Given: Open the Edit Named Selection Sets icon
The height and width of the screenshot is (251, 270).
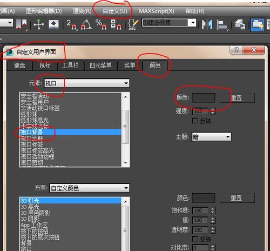Looking at the screenshot, I should point(133,24).
